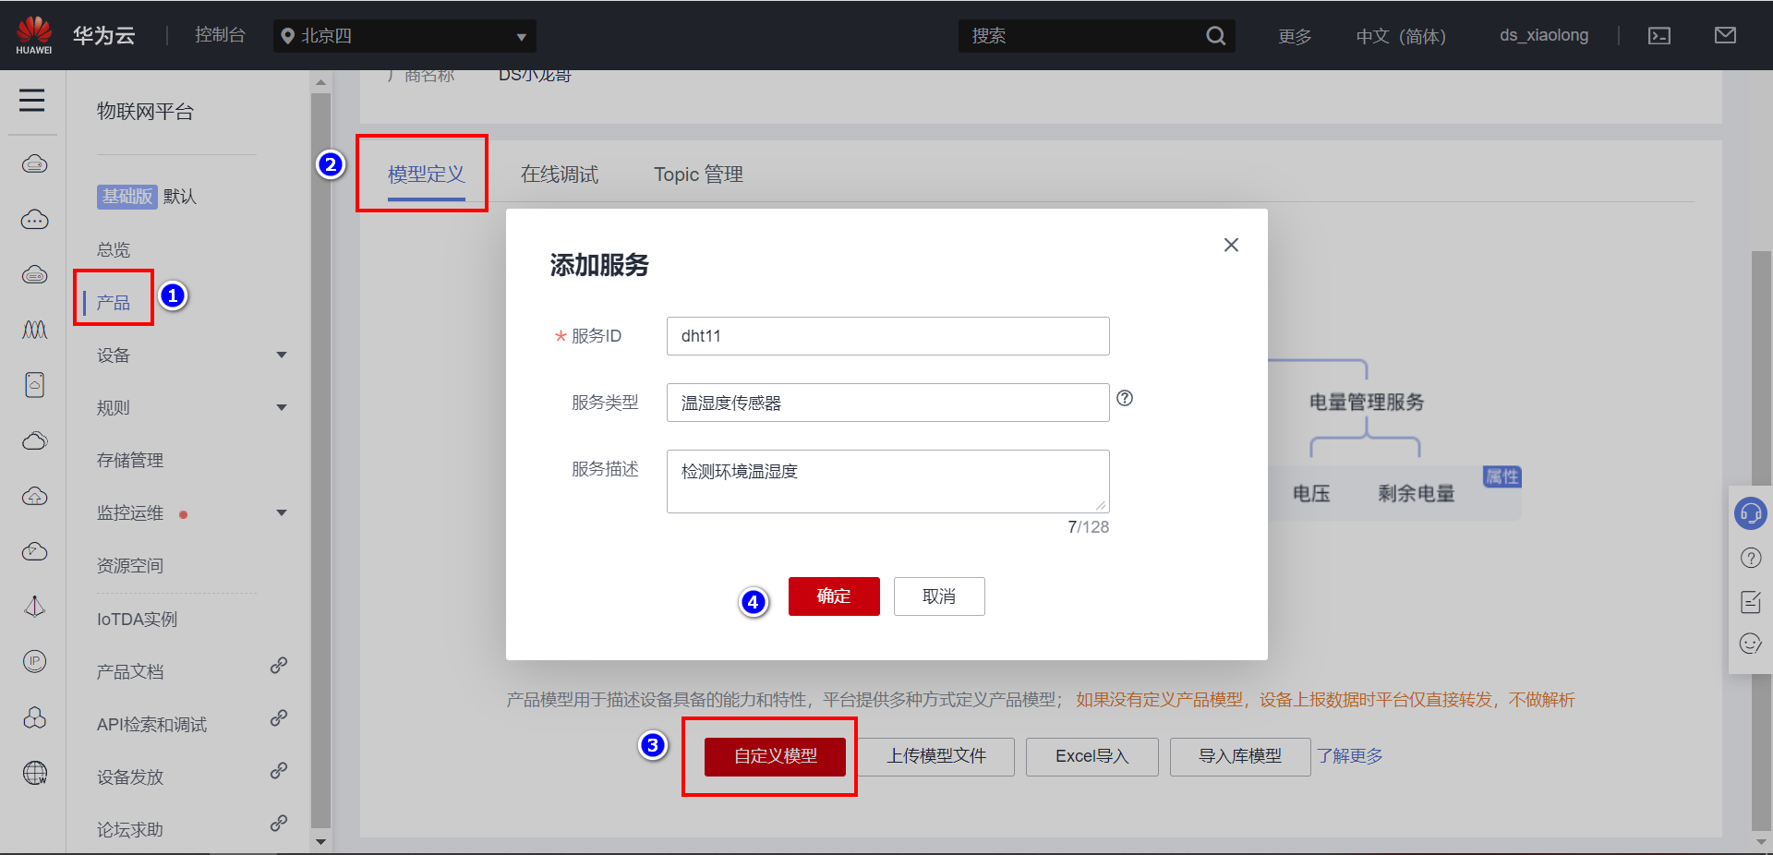Open the API检索和调试 link icon
The width and height of the screenshot is (1773, 855).
pos(279,718)
